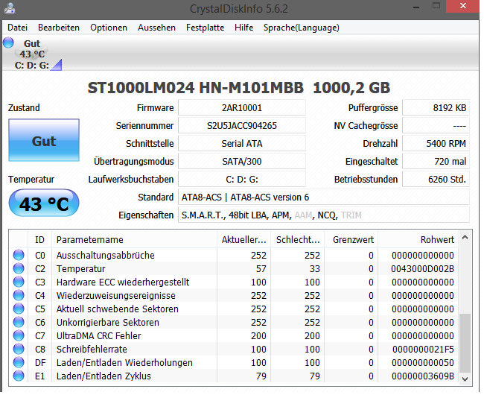Open the Aussehen menu

coord(156,28)
